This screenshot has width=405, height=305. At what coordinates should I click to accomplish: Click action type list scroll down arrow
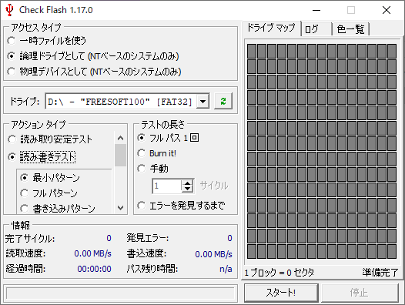[x=120, y=208]
